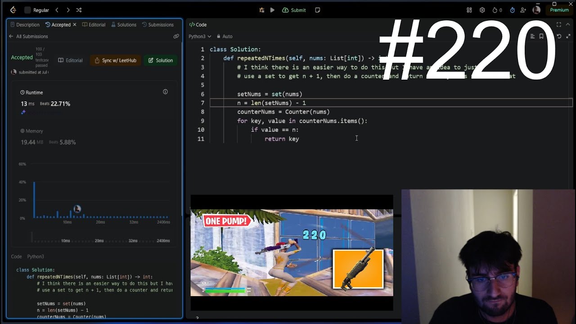Screen dimensions: 576x324
Task: Click the tallest bar in runtime distribution
Action: 34,200
